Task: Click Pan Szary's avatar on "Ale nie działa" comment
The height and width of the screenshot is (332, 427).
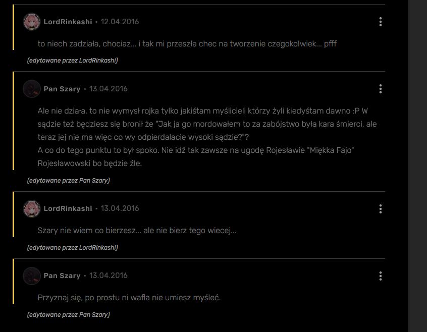Action: coord(32,89)
